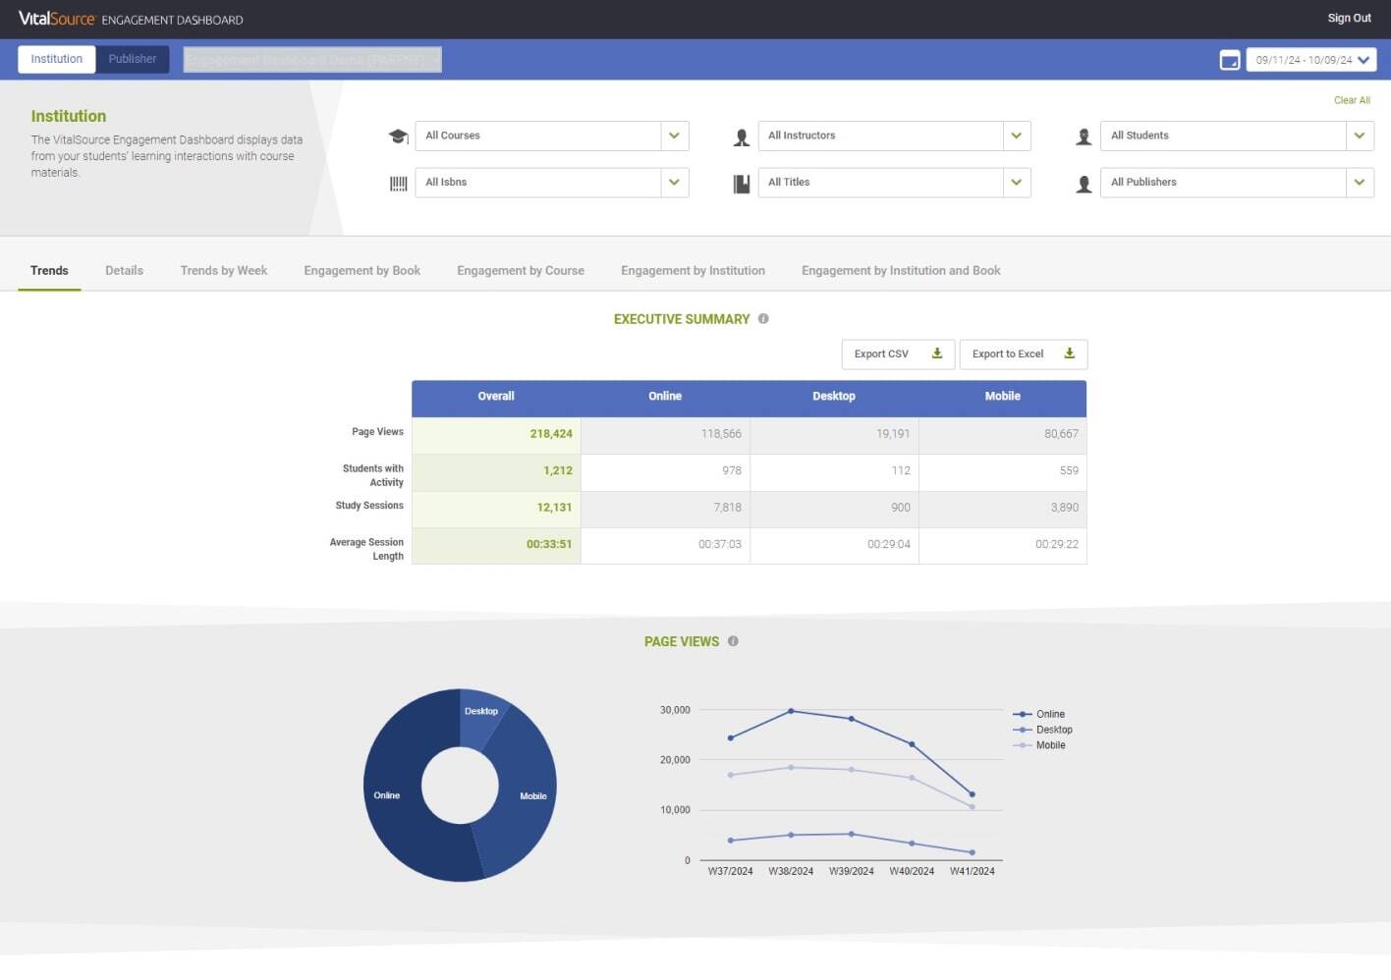Click Mobile data point at W41/2024
Image resolution: width=1391 pixels, height=980 pixels.
click(x=973, y=807)
